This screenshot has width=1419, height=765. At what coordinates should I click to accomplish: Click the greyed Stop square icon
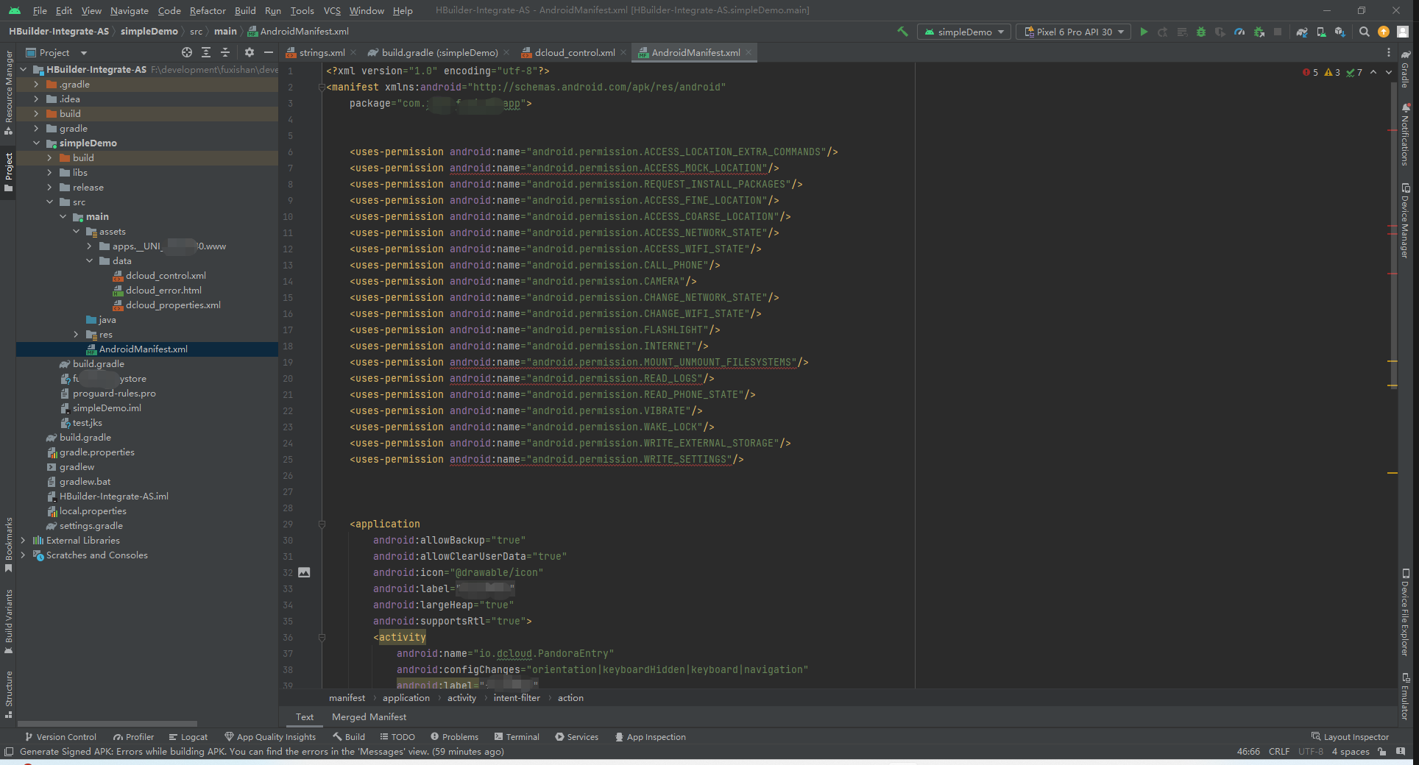[1278, 32]
